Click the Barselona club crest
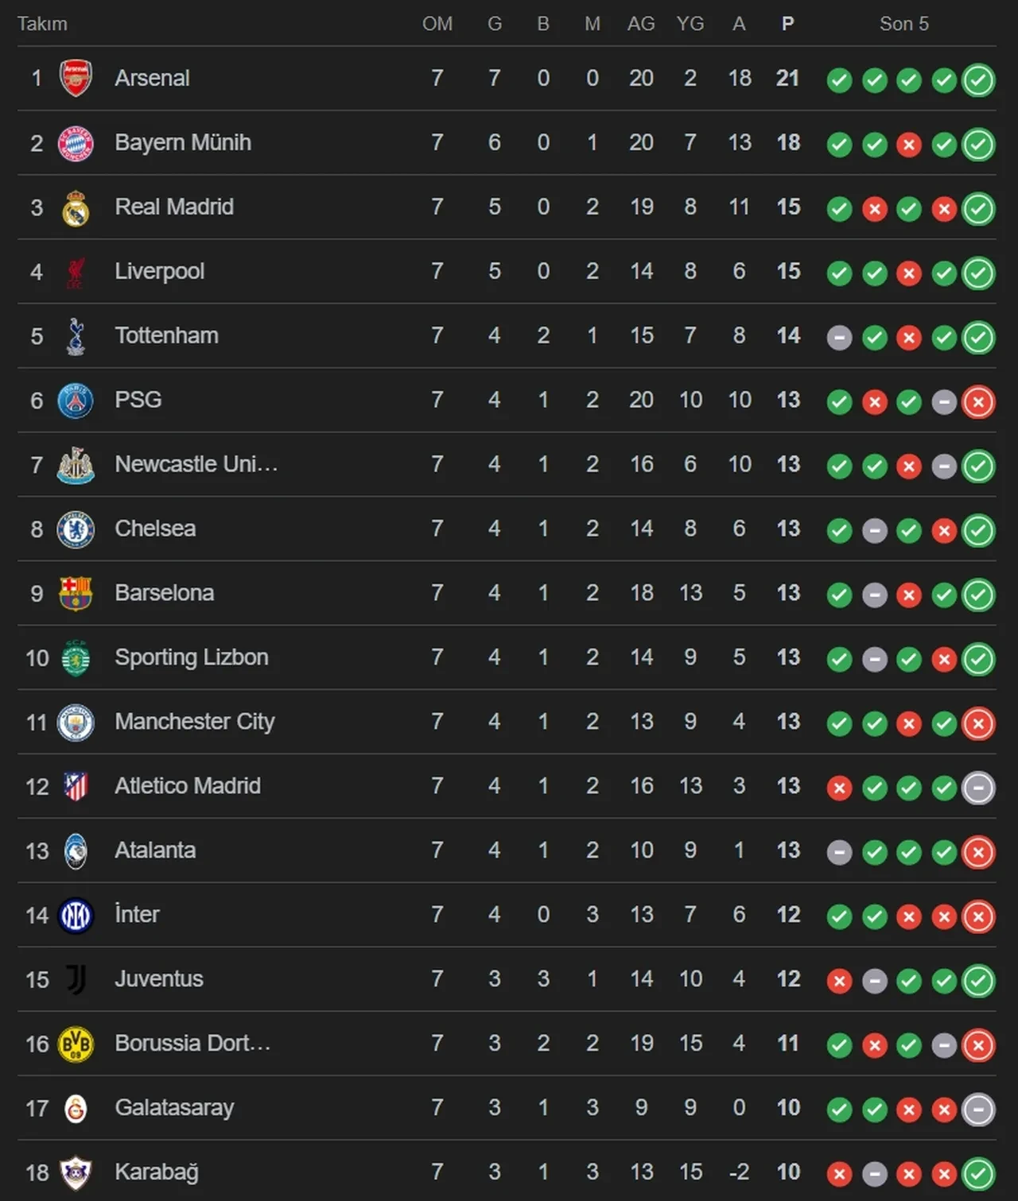The width and height of the screenshot is (1018, 1201). [76, 594]
